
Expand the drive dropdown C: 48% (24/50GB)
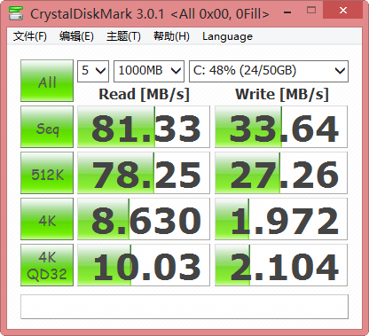pos(269,71)
